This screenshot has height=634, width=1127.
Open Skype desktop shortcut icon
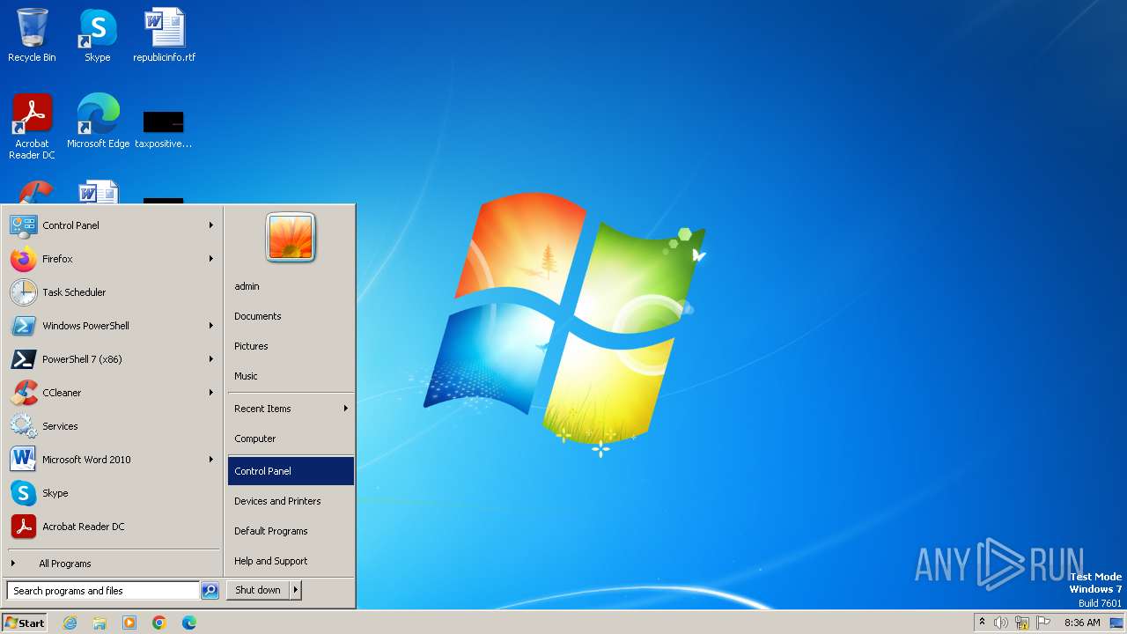(x=98, y=35)
